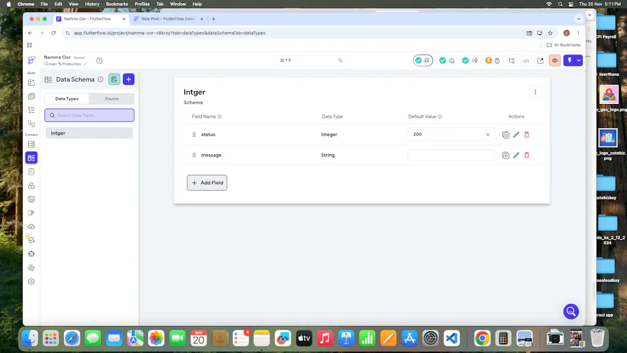Open project issues bug icon
Screen dimensions: 627x353
[497, 61]
